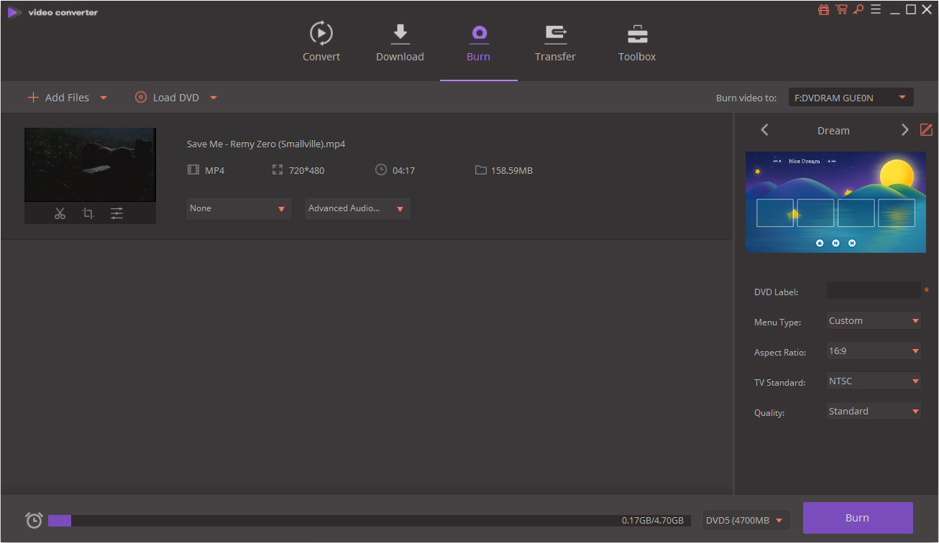Click the video converter app logo
Viewport: 939px width, 543px height.
[14, 12]
